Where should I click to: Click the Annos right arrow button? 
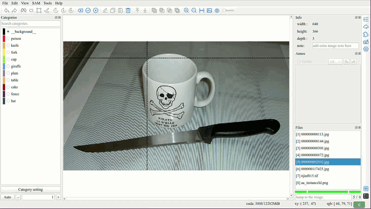pos(353,61)
